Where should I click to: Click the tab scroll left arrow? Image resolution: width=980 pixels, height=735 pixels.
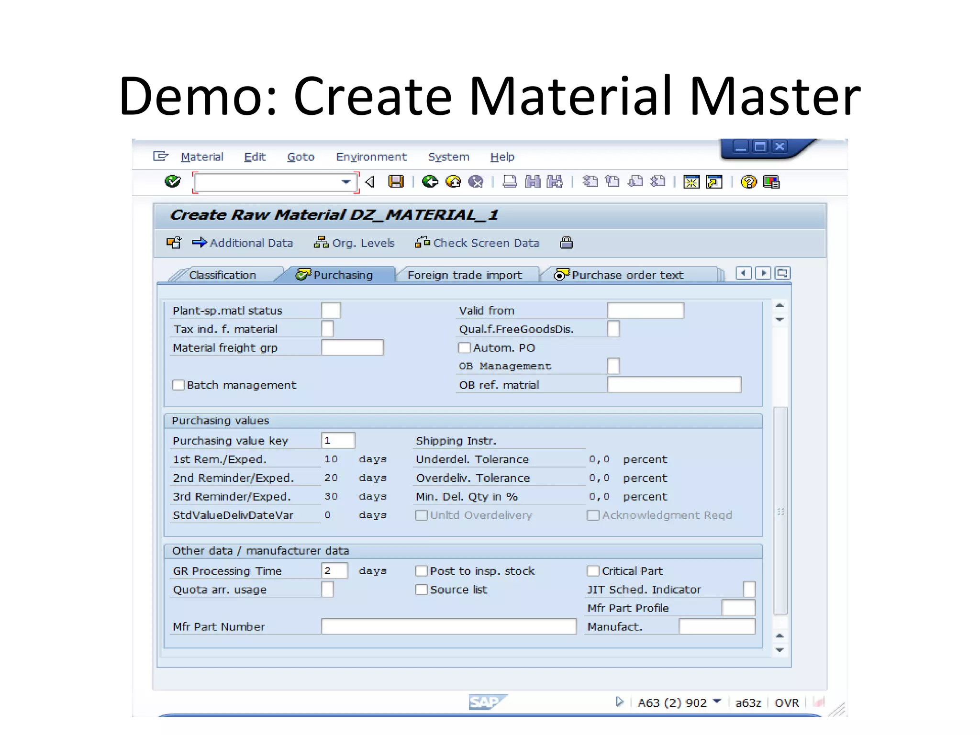(x=744, y=273)
